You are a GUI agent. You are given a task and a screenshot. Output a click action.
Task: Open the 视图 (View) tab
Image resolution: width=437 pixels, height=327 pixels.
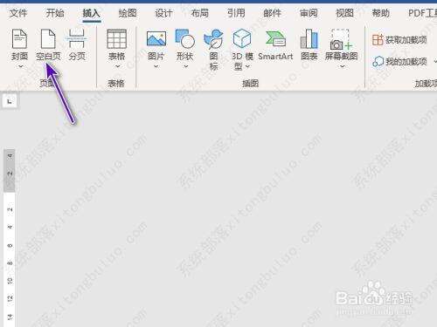pyautogui.click(x=344, y=13)
